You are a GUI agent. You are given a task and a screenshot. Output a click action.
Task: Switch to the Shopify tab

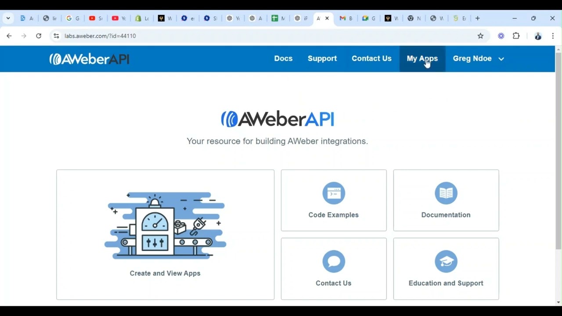(x=142, y=18)
